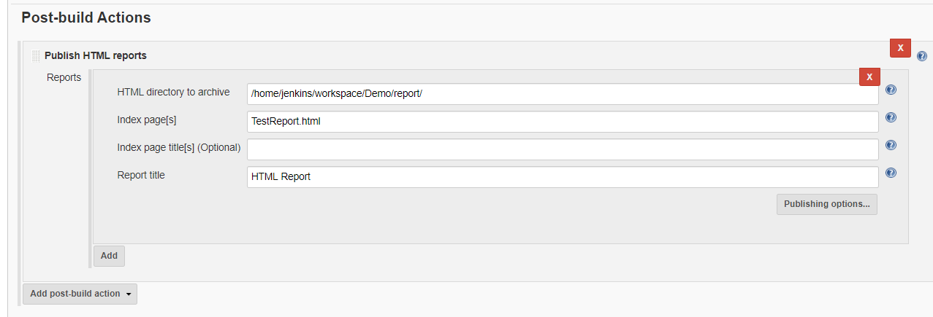Click the Reports label

[64, 77]
